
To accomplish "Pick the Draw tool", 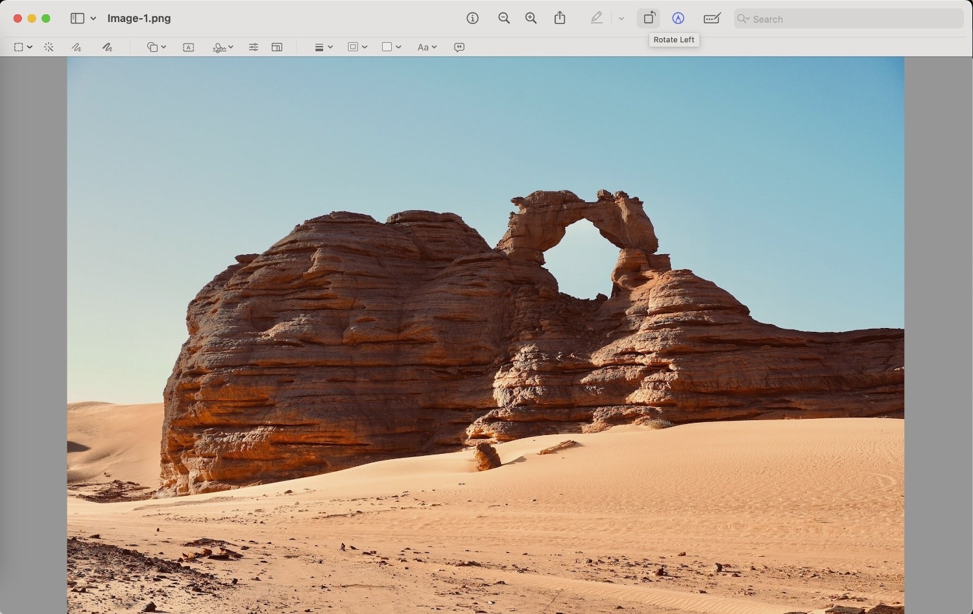I will pyautogui.click(x=107, y=47).
